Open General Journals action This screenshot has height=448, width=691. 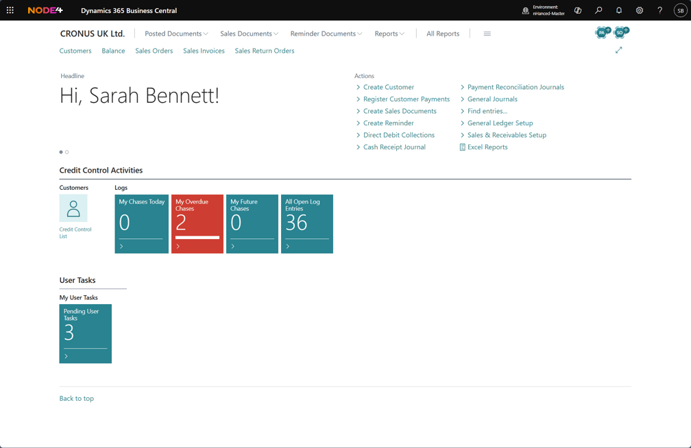492,99
